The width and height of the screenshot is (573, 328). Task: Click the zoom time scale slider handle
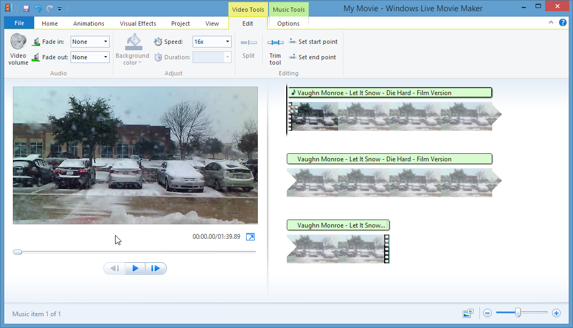pyautogui.click(x=517, y=313)
